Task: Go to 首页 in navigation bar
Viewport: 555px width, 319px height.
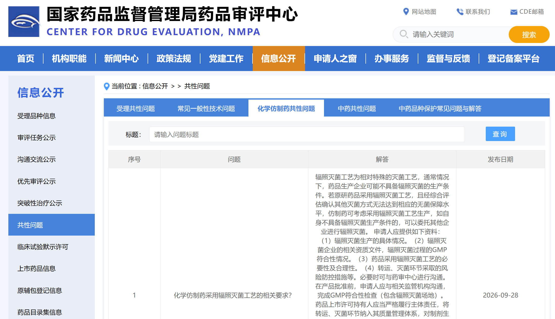Action: pyautogui.click(x=26, y=59)
